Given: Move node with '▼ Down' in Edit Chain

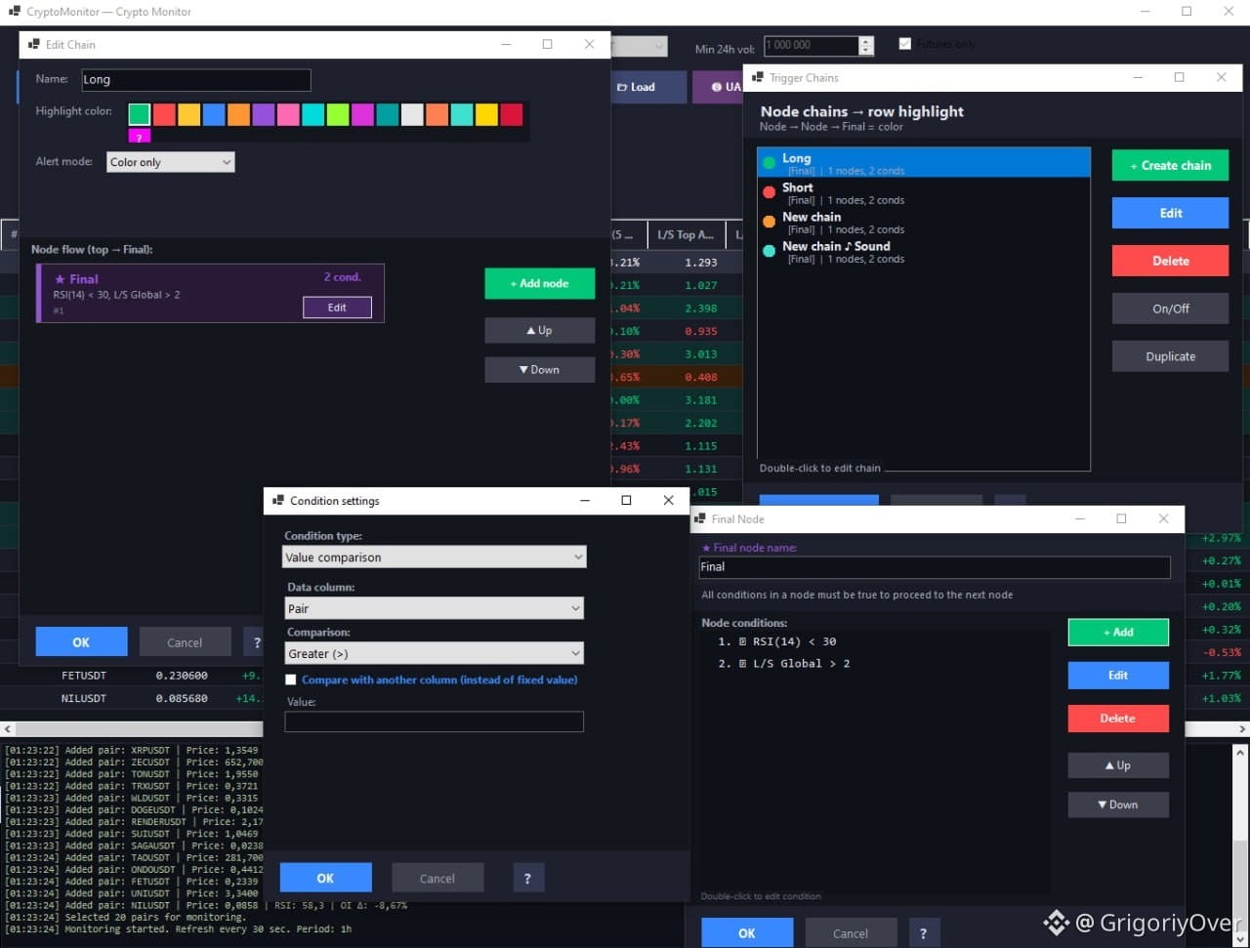Looking at the screenshot, I should [539, 369].
